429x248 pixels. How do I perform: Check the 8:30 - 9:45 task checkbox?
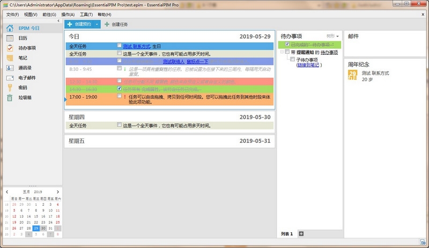[119, 68]
